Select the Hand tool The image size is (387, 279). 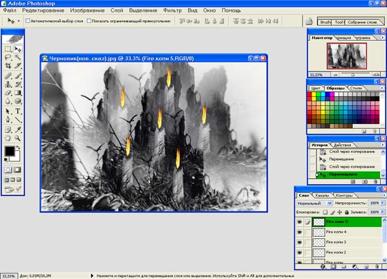(x=8, y=138)
